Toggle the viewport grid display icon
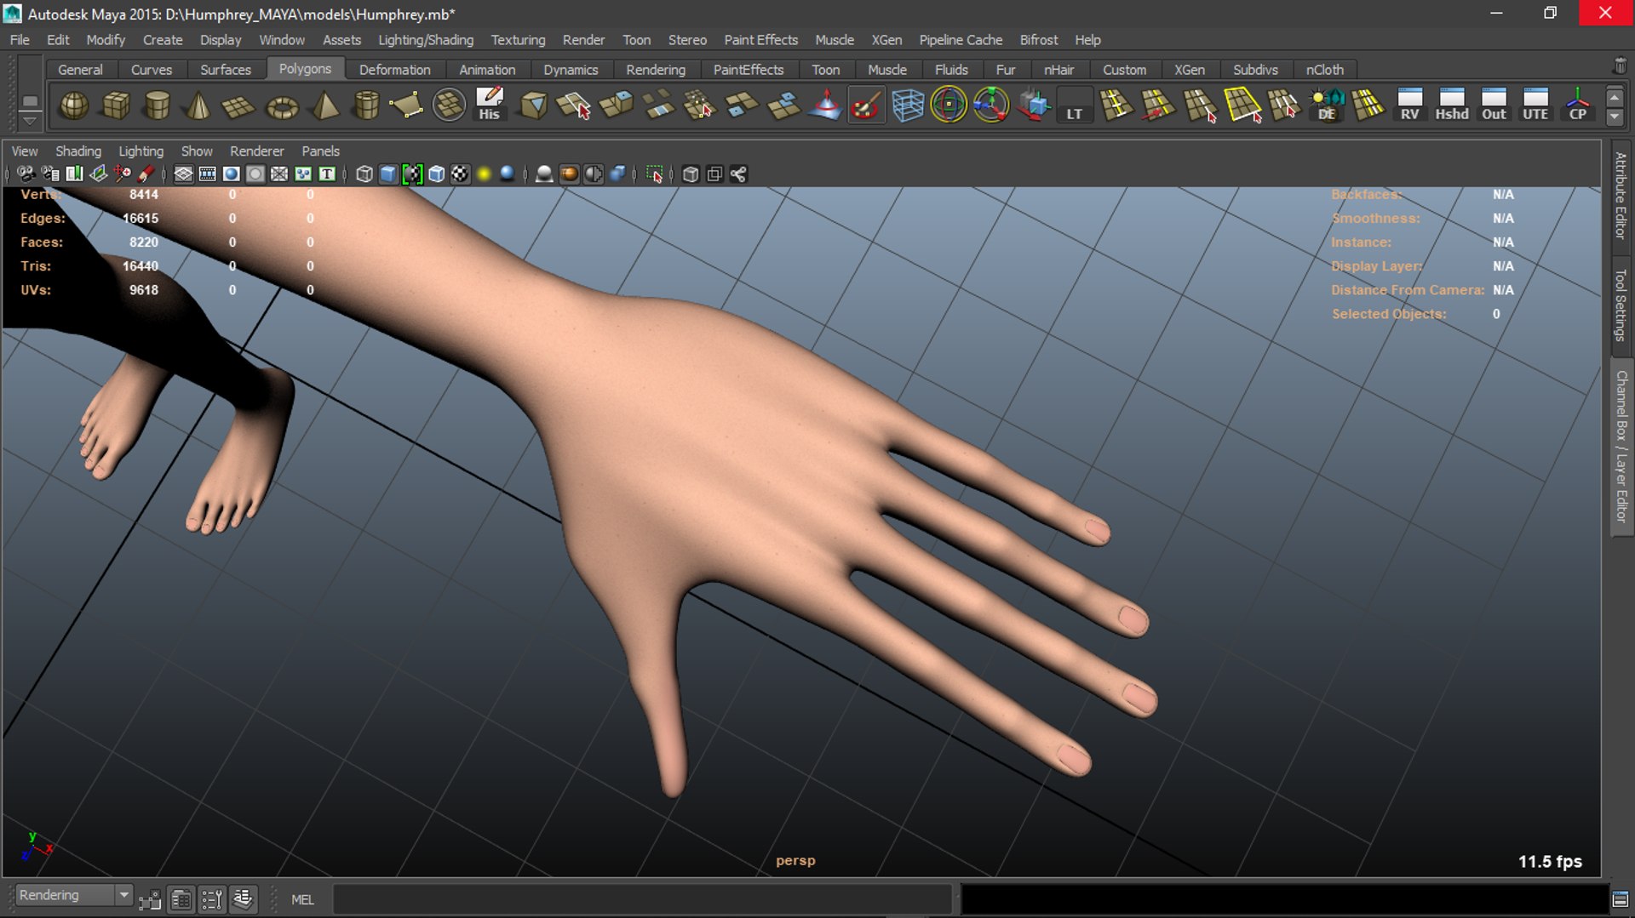The height and width of the screenshot is (918, 1635). point(183,174)
